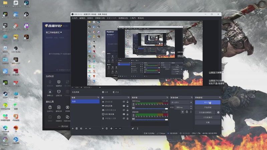Open Mic/Aux channel three-dot options
Screen dimensions: 267x150
[133, 104]
